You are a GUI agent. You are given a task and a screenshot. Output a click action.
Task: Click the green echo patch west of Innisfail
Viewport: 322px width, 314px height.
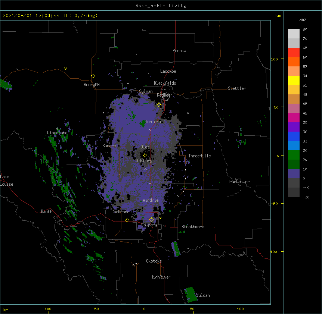click(x=143, y=124)
